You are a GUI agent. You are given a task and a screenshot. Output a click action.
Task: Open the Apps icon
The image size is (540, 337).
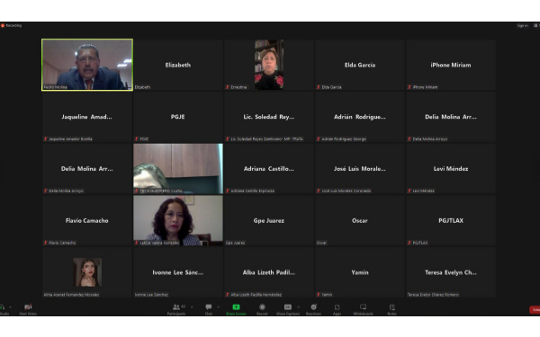[x=337, y=309]
